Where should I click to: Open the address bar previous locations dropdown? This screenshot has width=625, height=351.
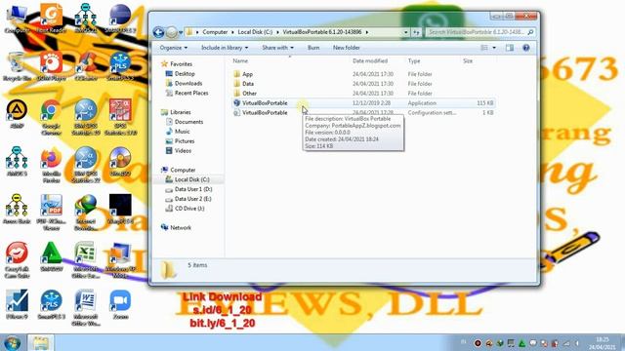[406, 32]
